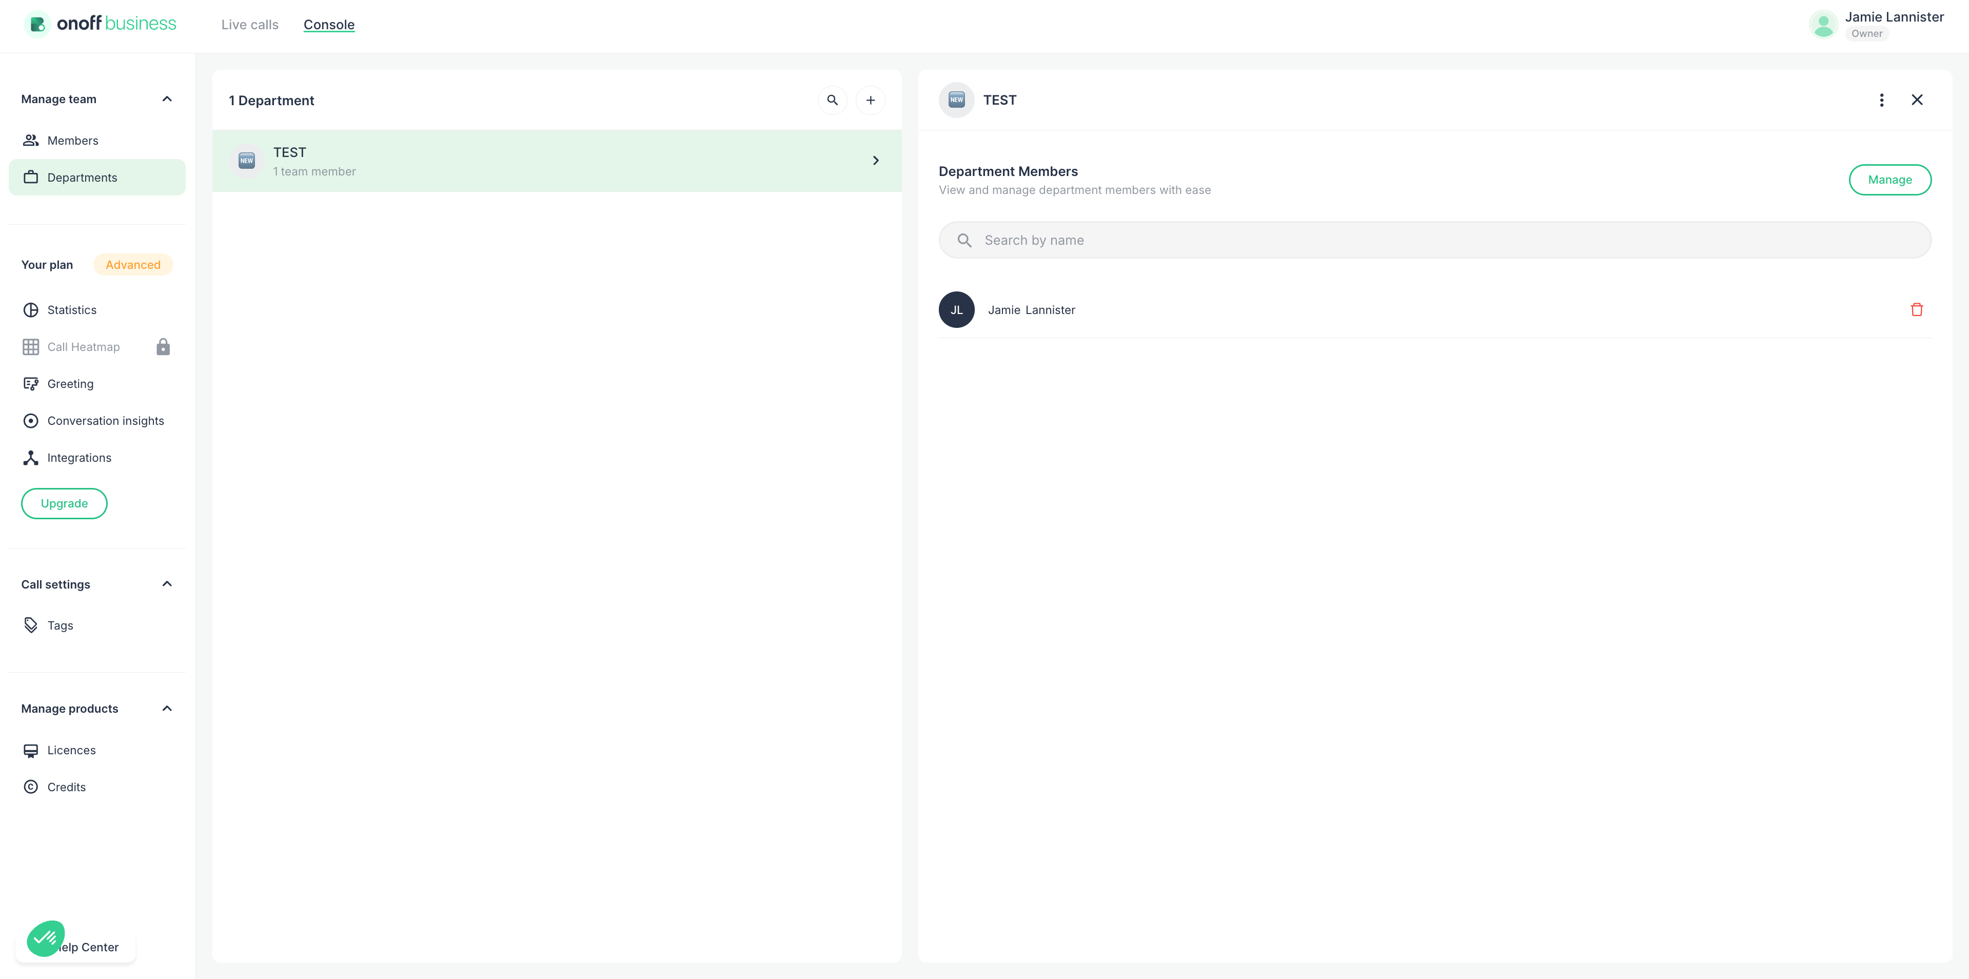1969x979 pixels.
Task: Open Members in the sidebar
Action: 97,141
